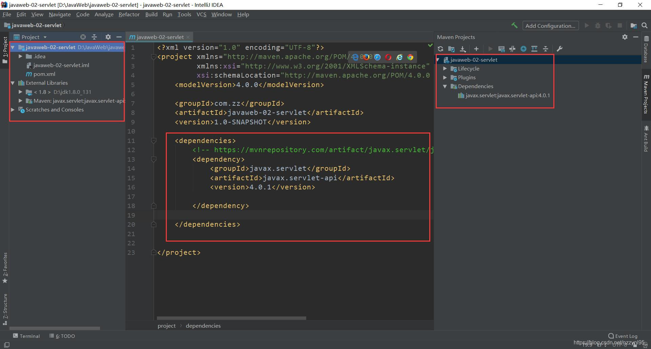The width and height of the screenshot is (651, 349).
Task: Toggle the Database tool window stripe button
Action: pos(646,49)
